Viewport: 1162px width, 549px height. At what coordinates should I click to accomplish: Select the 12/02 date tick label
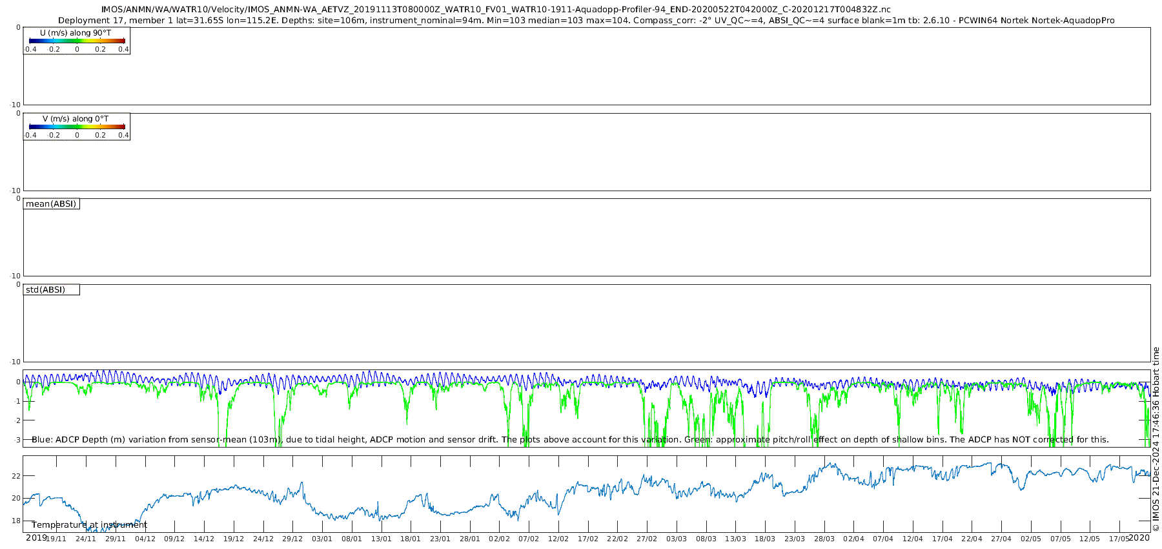558,539
